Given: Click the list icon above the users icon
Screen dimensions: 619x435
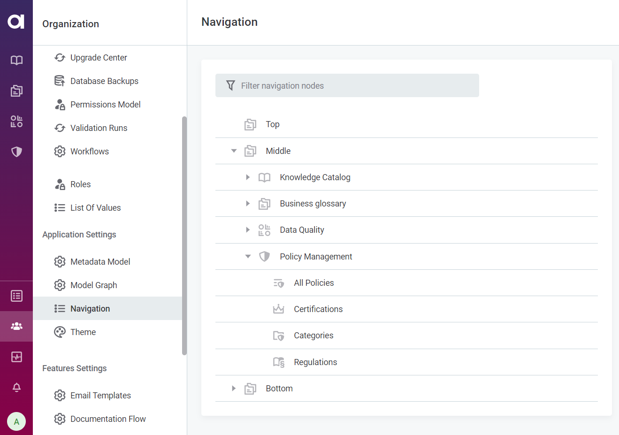Looking at the screenshot, I should tap(16, 296).
